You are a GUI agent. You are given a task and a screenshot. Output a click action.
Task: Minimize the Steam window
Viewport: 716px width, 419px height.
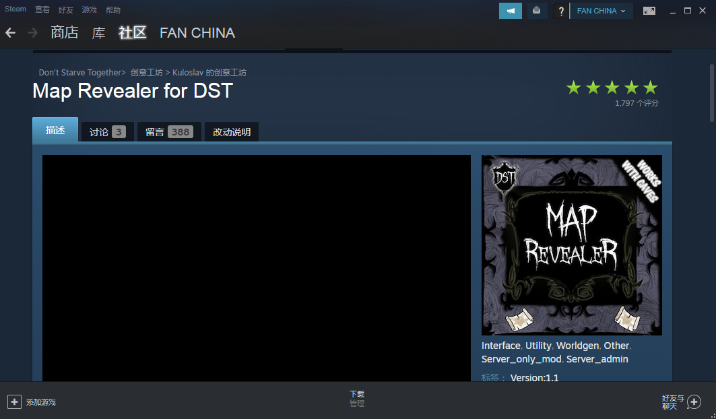click(x=673, y=11)
